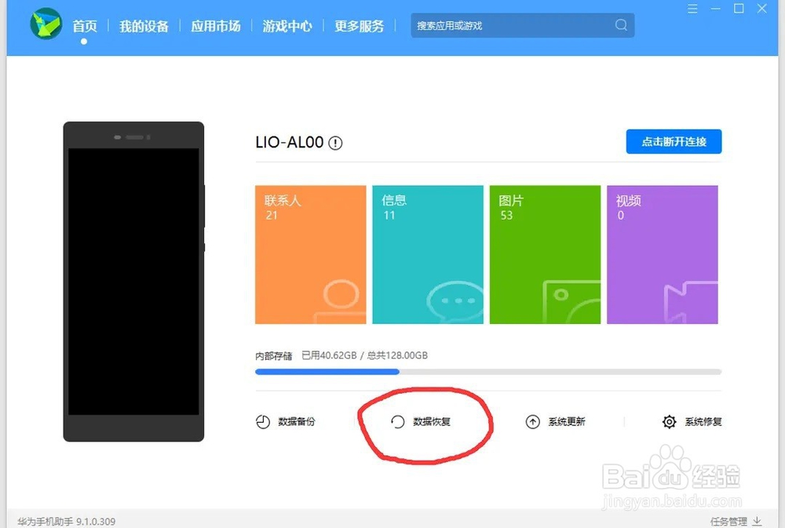Image resolution: width=785 pixels, height=528 pixels.
Task: Maximize the HiSuite window
Action: coord(739,9)
